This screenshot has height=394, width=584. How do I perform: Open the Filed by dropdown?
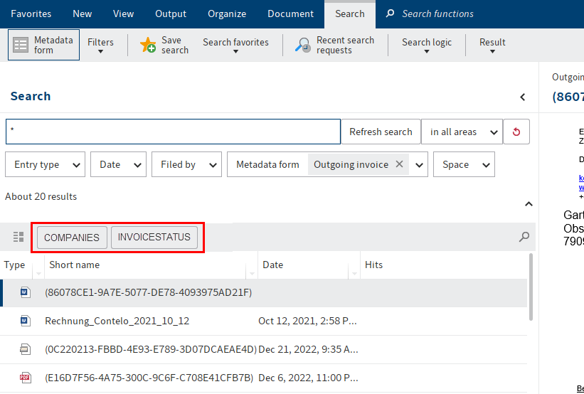click(186, 164)
